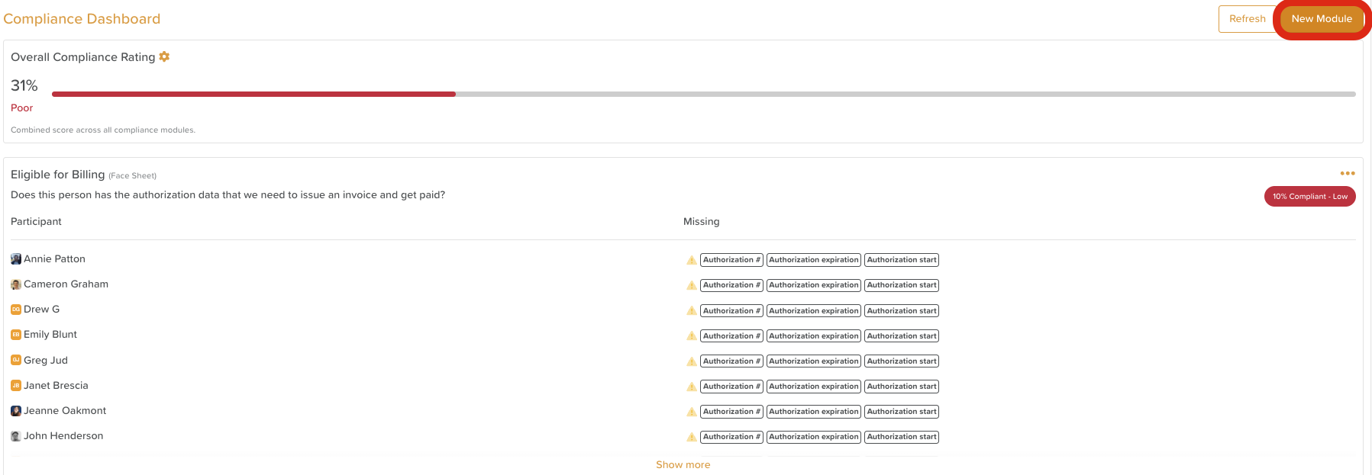Open Jeanne Oakmont participant name
Screen dimensions: 1372x475
point(65,411)
